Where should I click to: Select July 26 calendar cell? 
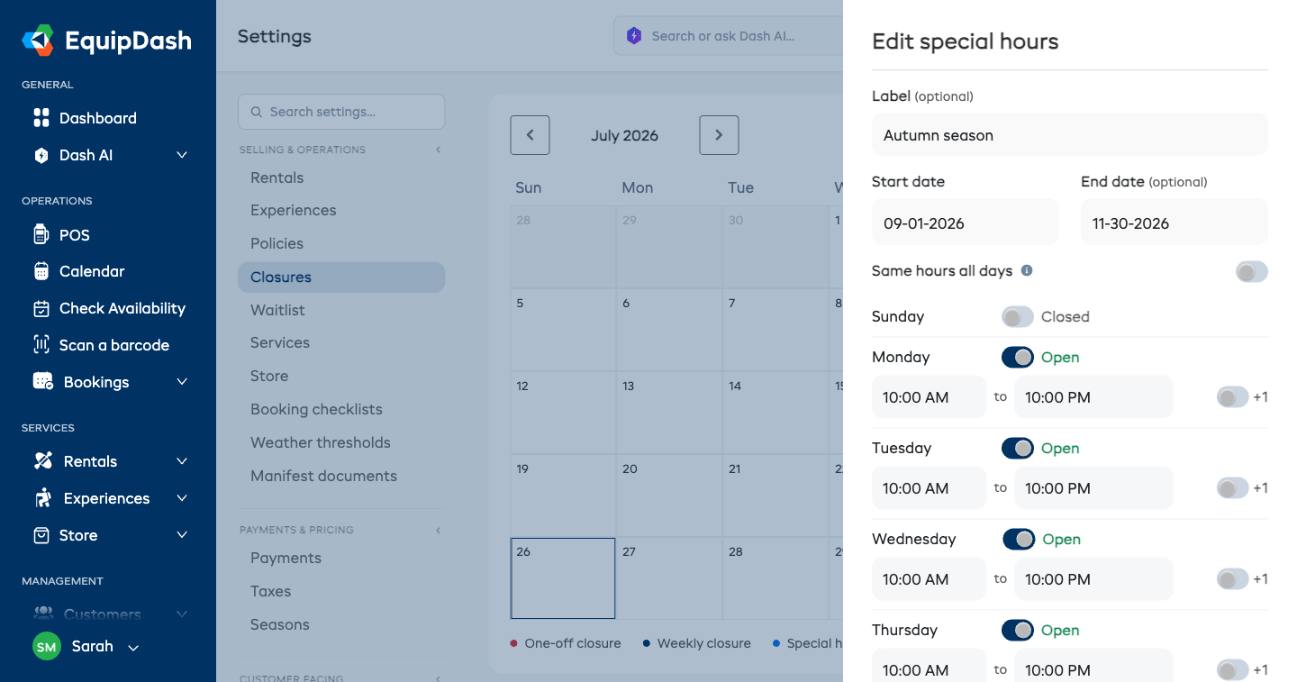pos(563,578)
